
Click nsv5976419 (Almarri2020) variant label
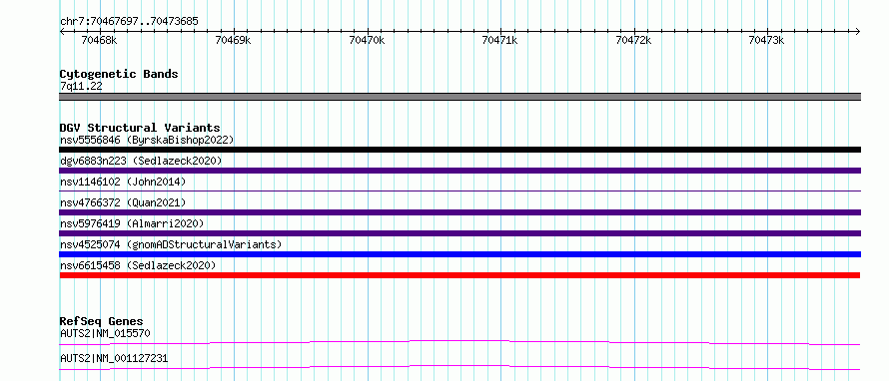132,223
